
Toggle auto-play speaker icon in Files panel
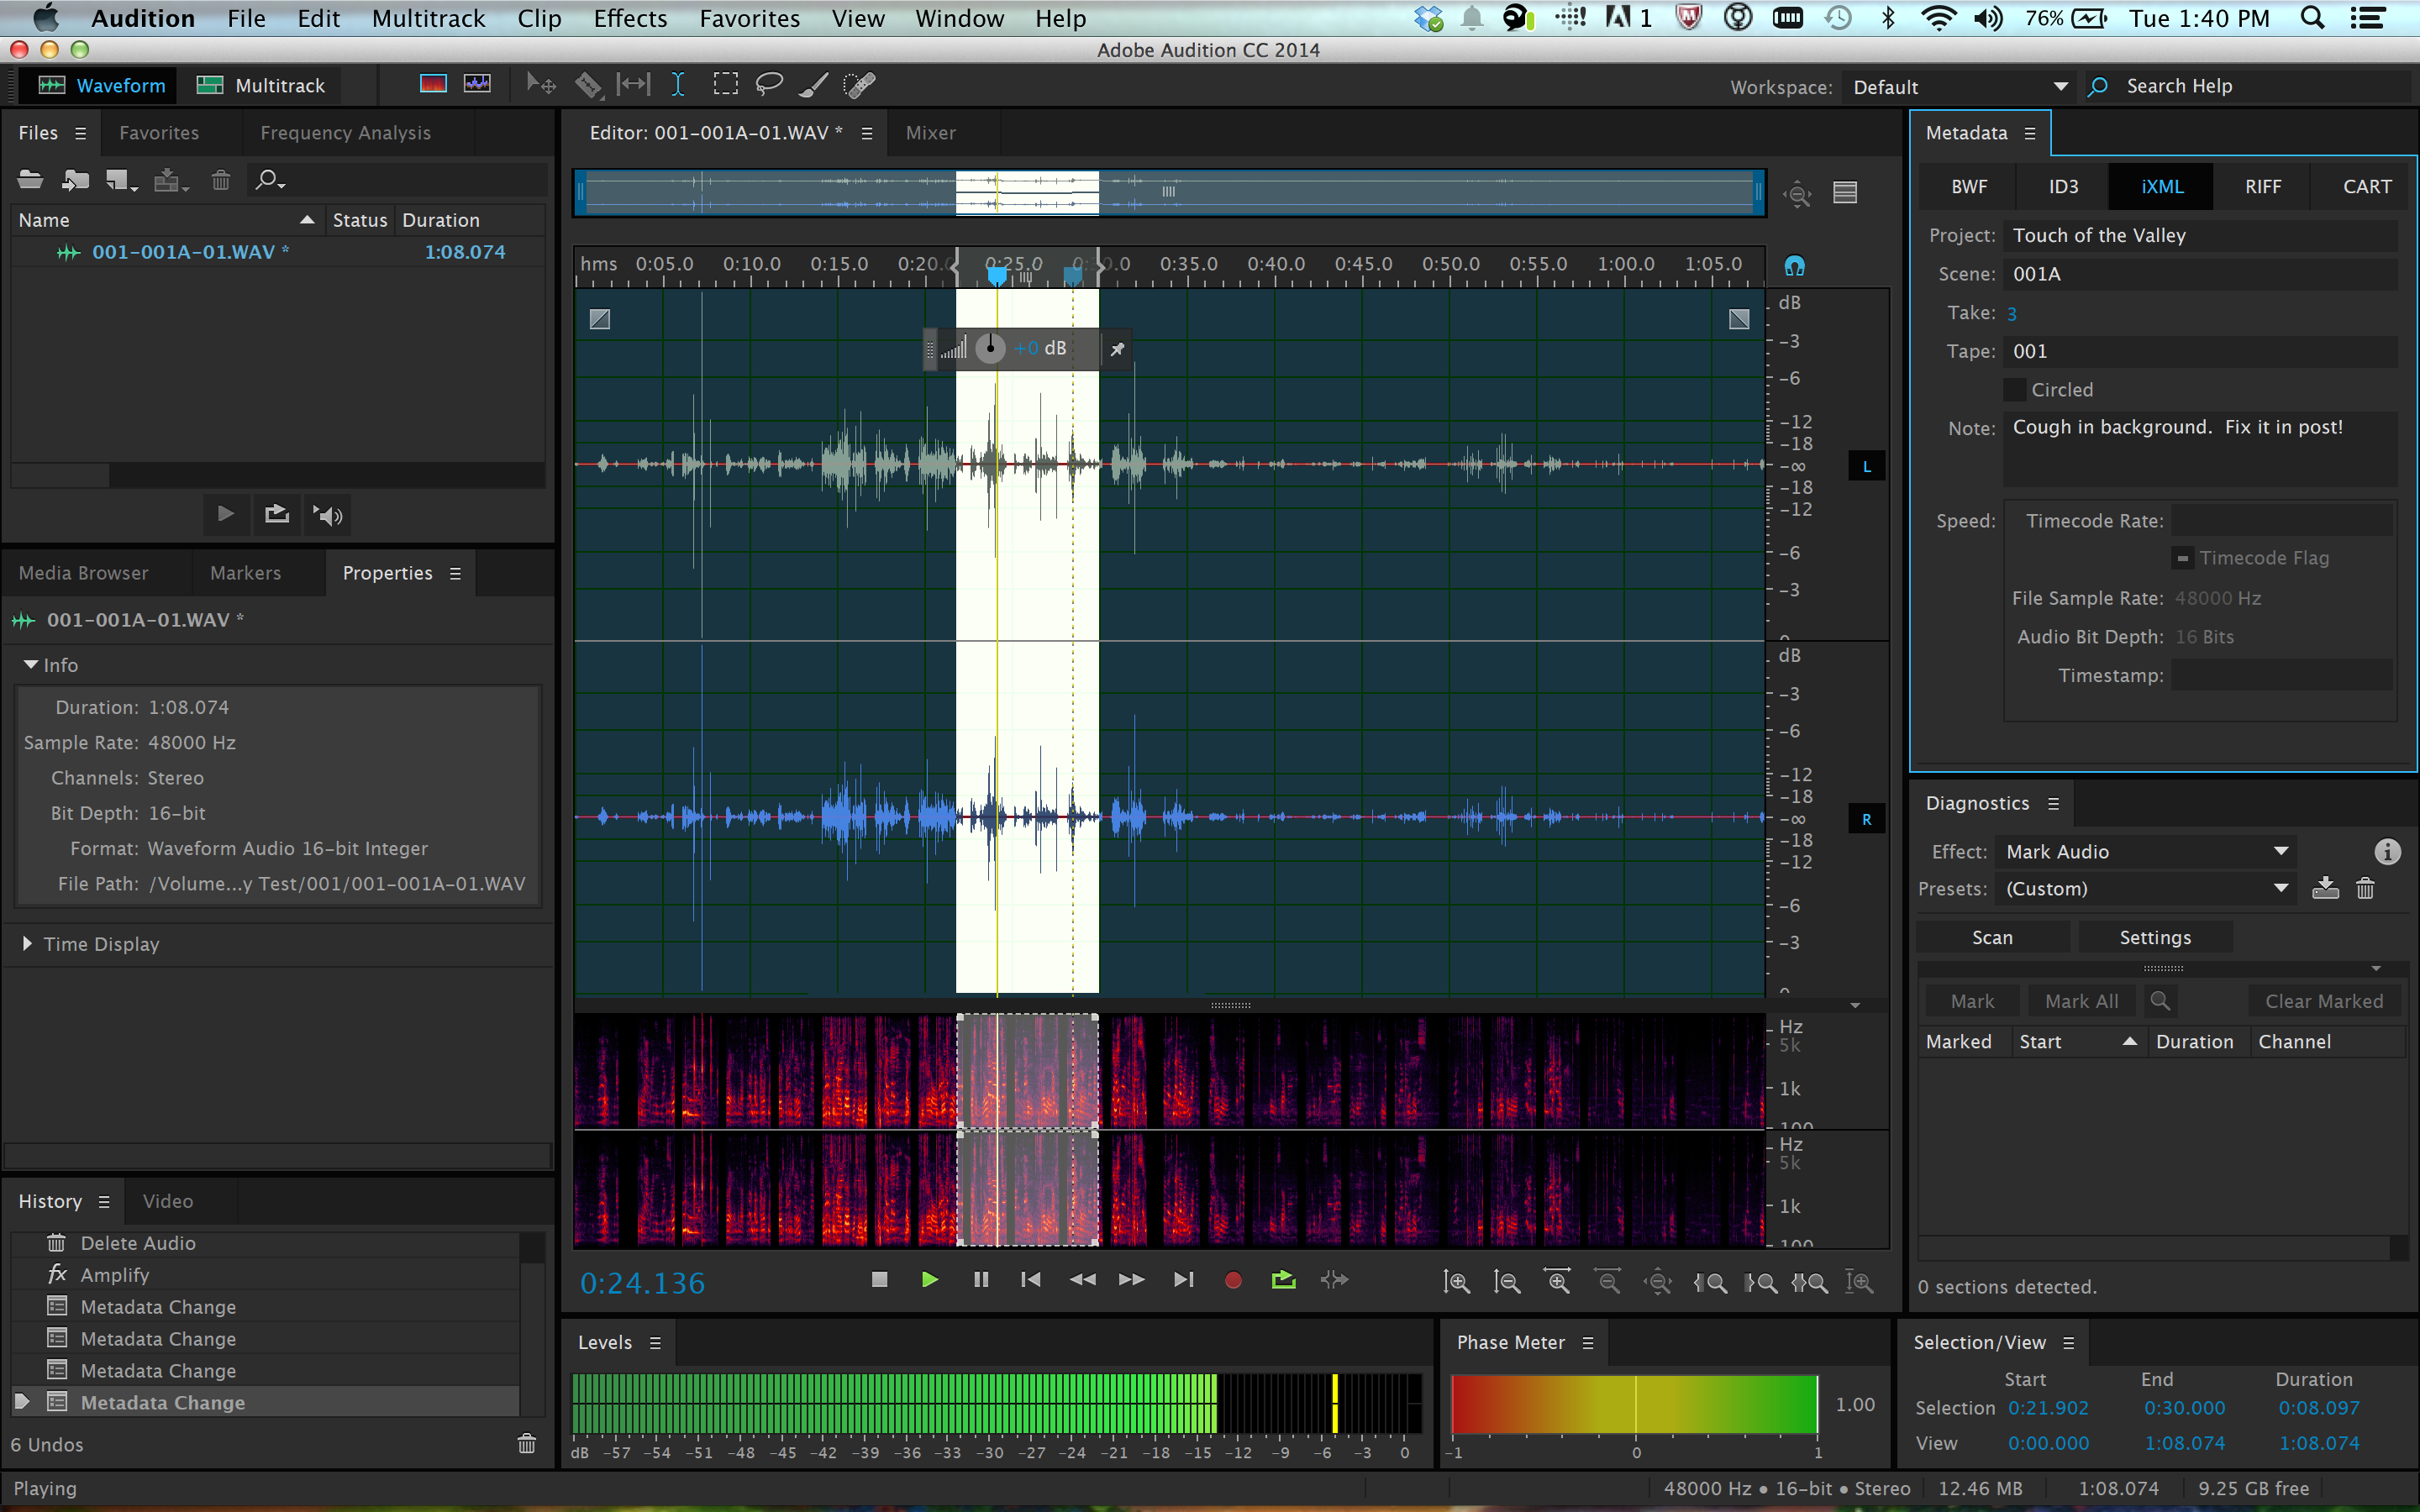[x=328, y=514]
